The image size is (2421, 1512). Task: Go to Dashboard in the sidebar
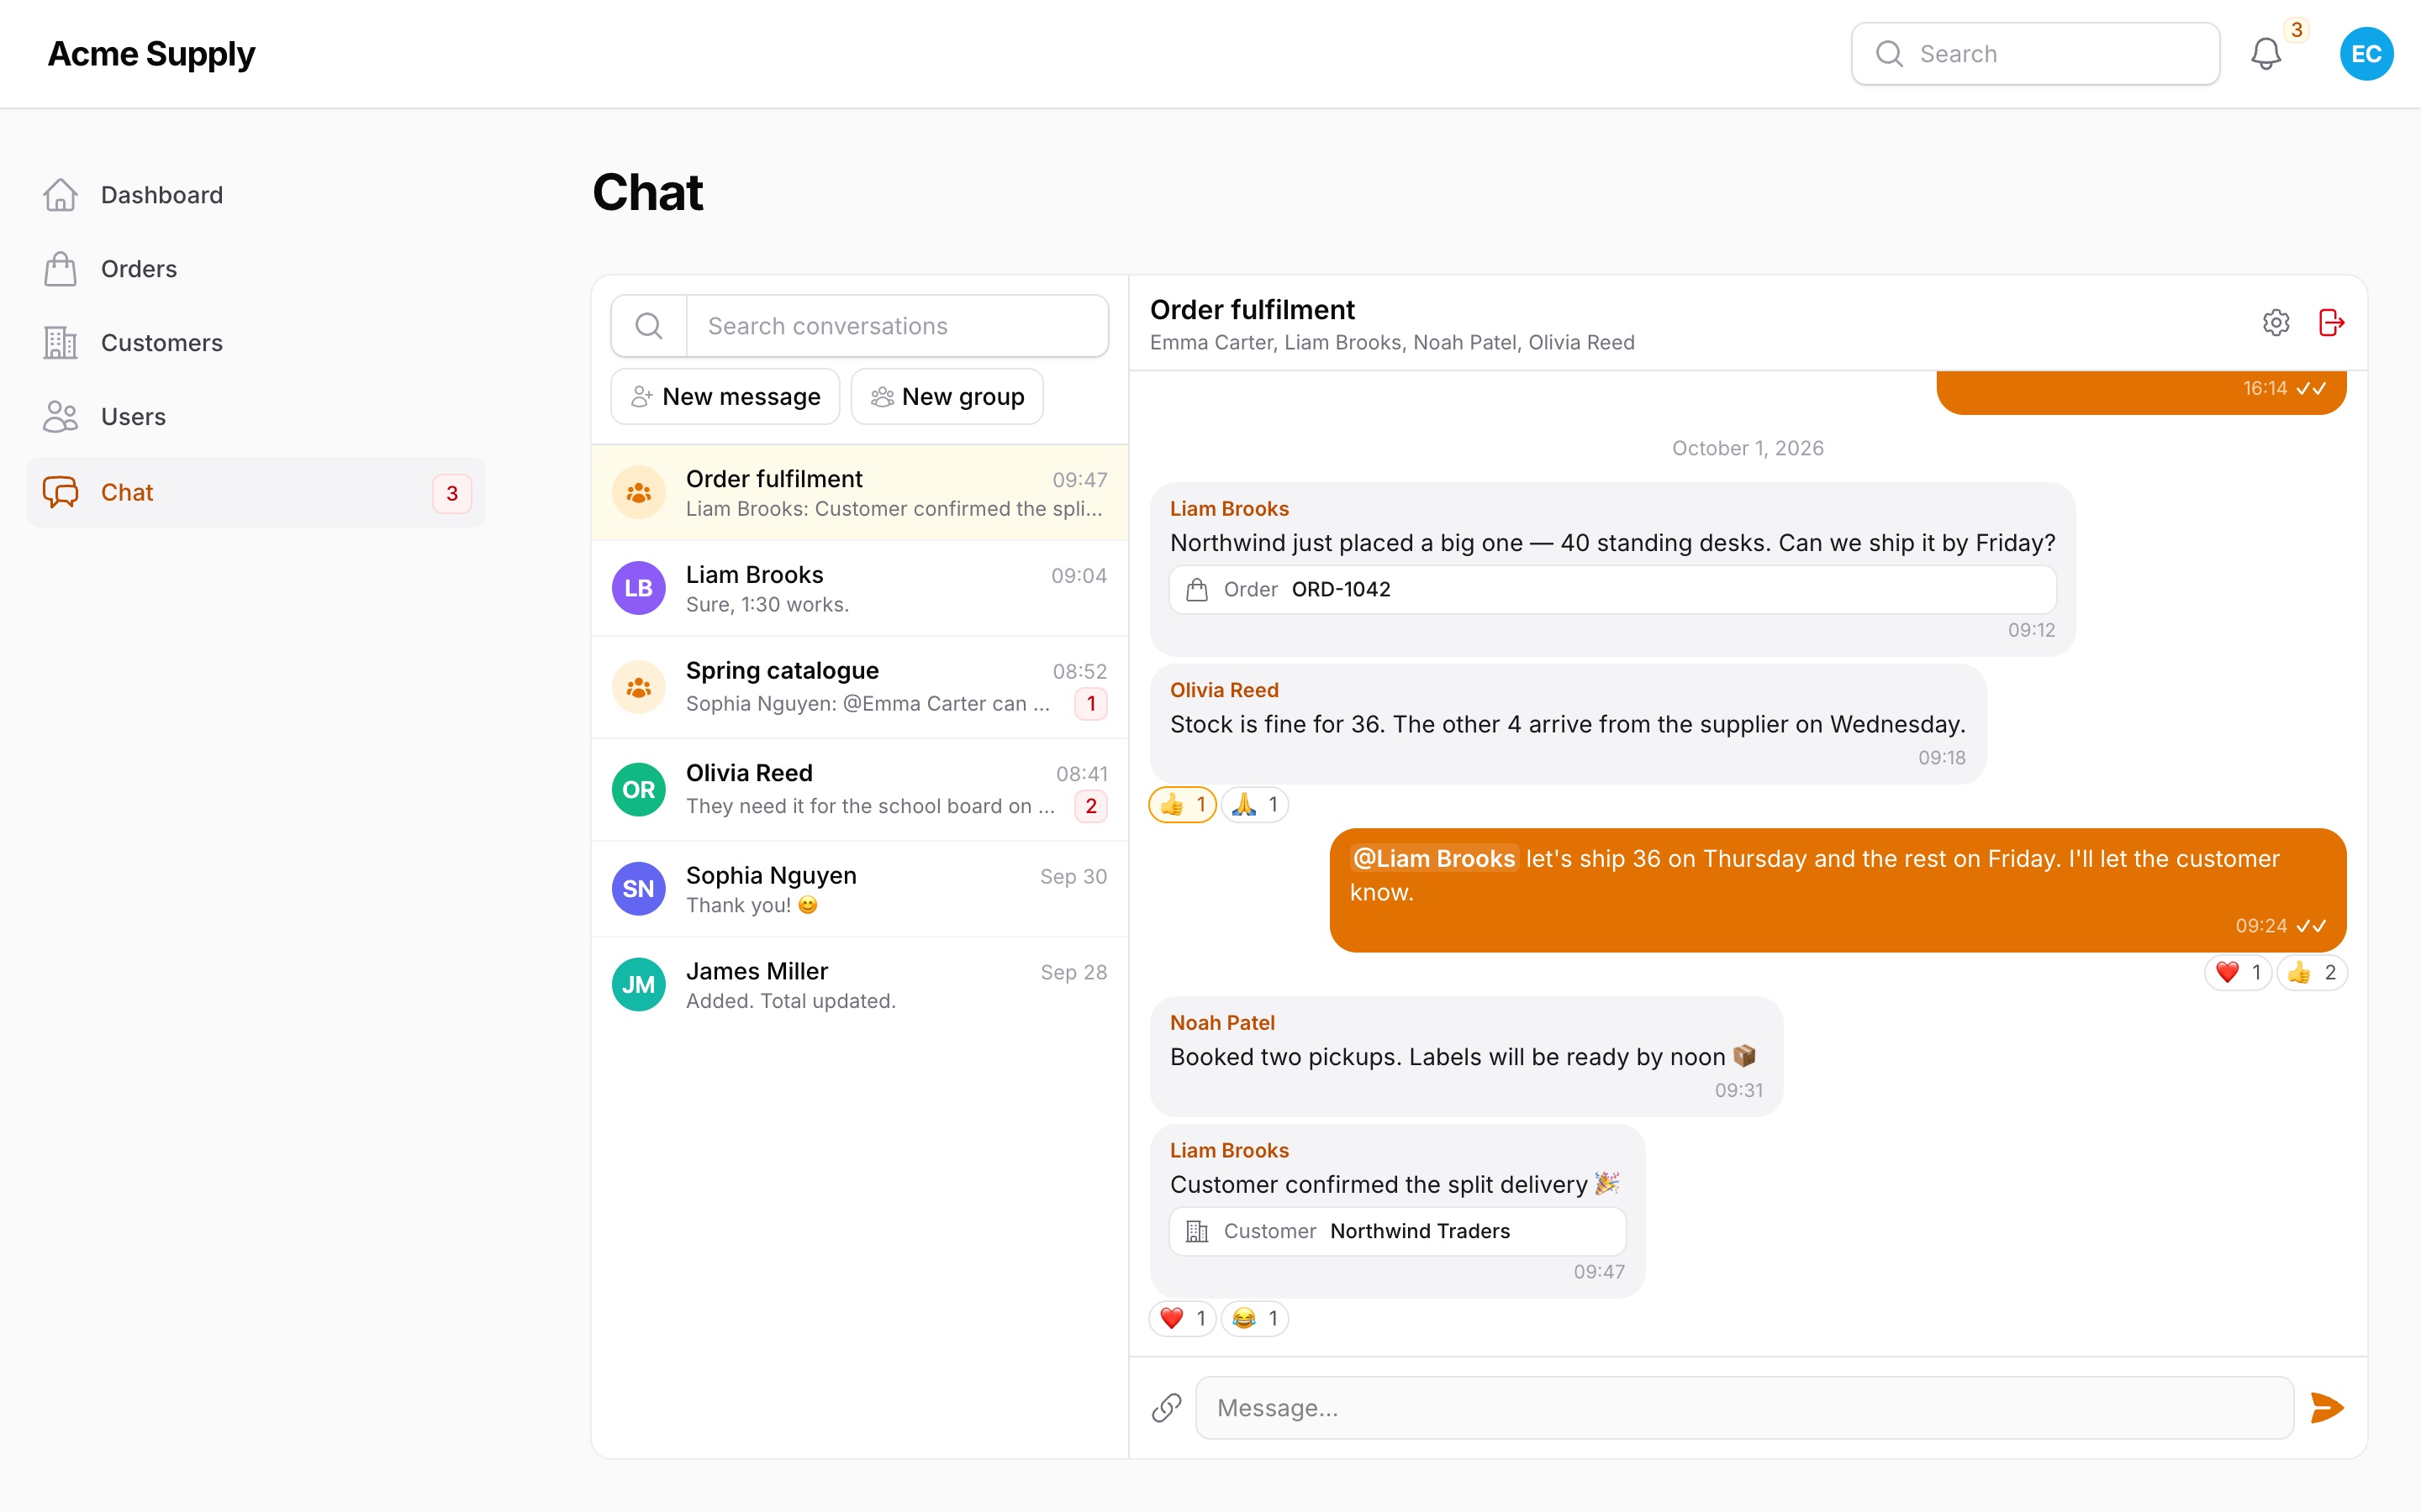pyautogui.click(x=256, y=195)
